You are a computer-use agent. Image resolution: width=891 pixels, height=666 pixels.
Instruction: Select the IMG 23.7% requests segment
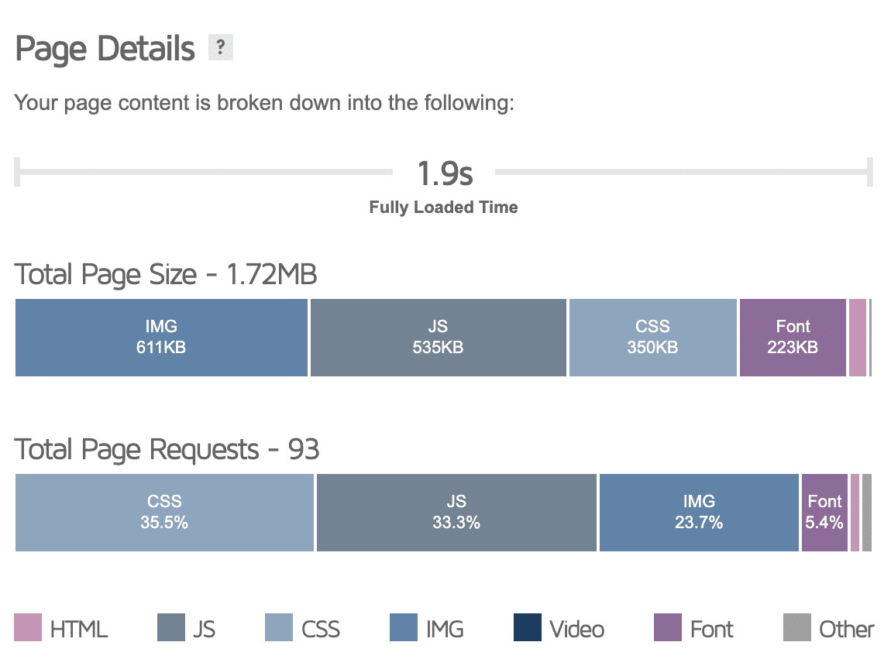point(699,513)
